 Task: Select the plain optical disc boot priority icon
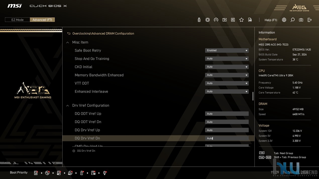(x=47, y=173)
